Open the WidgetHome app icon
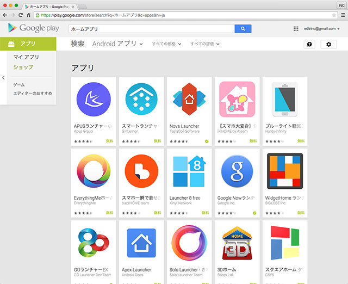The height and width of the screenshot is (284, 348). [x=285, y=171]
